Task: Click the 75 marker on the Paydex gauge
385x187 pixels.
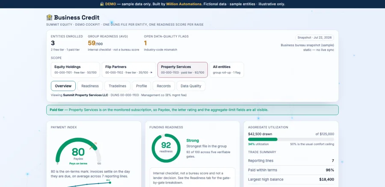Action: [95, 143]
